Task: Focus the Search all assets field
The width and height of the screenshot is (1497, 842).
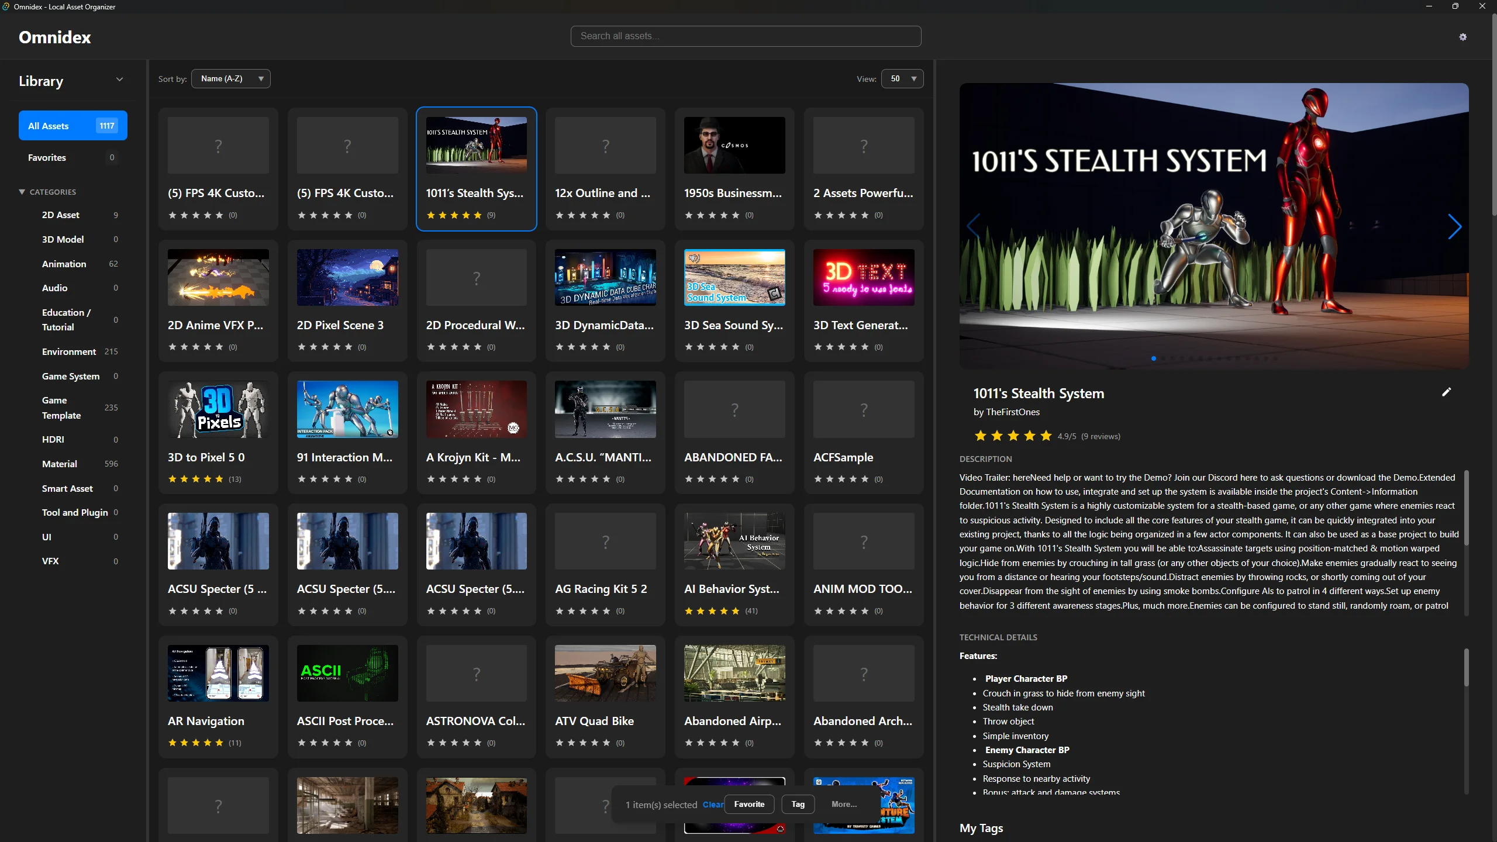Action: (746, 36)
